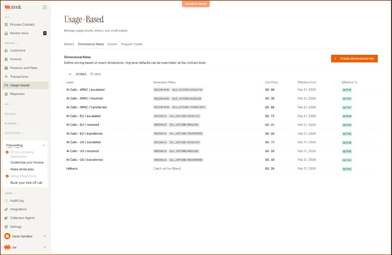Click the AI CALLS meter tag
The image size is (392, 255).
(81, 74)
